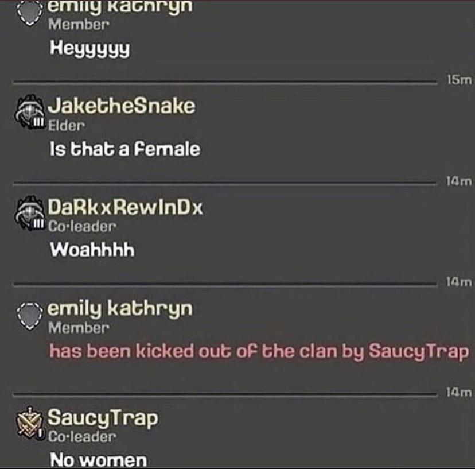Open emily kathryn name in kicked notice
This screenshot has height=469, width=475.
(120, 309)
